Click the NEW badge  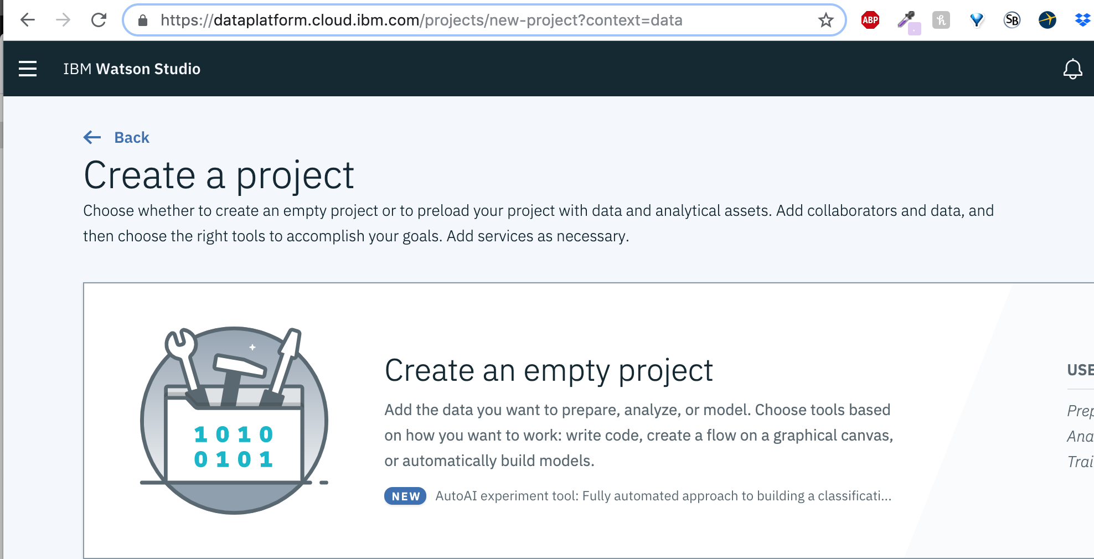405,496
